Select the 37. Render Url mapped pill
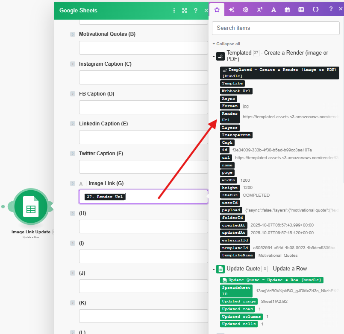Image resolution: width=344 pixels, height=334 pixels. (x=105, y=197)
